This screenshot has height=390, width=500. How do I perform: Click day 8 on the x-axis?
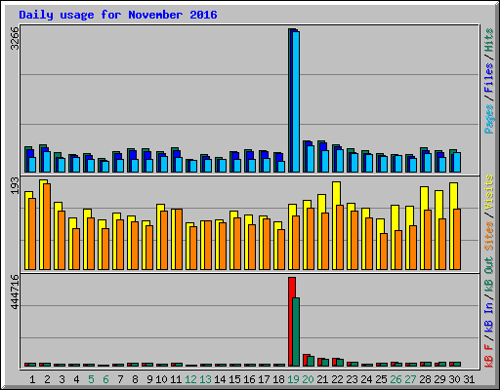135,379
